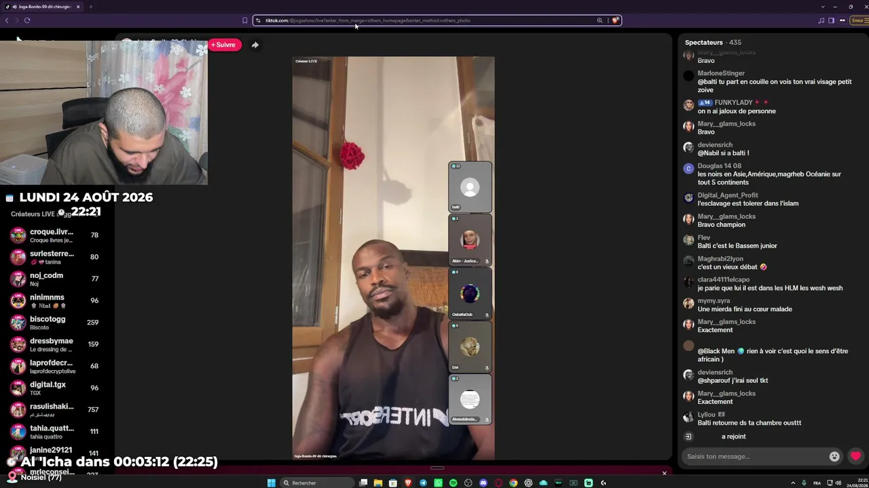Open Opera from the taskbar
Viewport: 869px width, 488px height.
click(498, 483)
